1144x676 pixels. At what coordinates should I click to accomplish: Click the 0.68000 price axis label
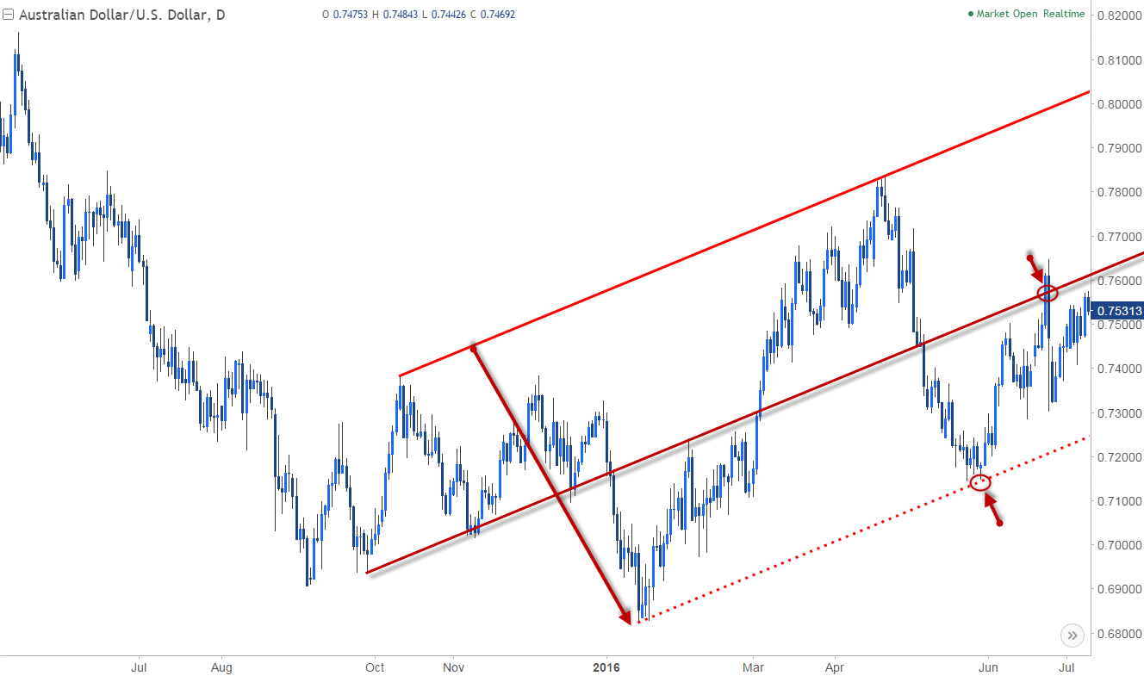click(1118, 634)
